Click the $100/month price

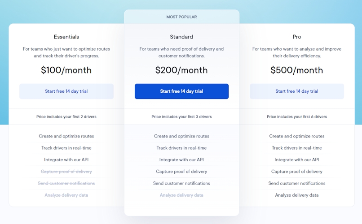66,70
